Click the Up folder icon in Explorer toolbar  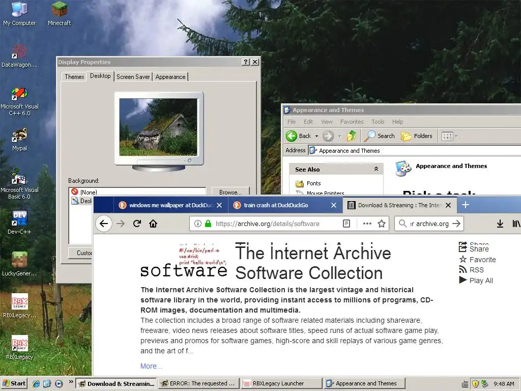352,135
